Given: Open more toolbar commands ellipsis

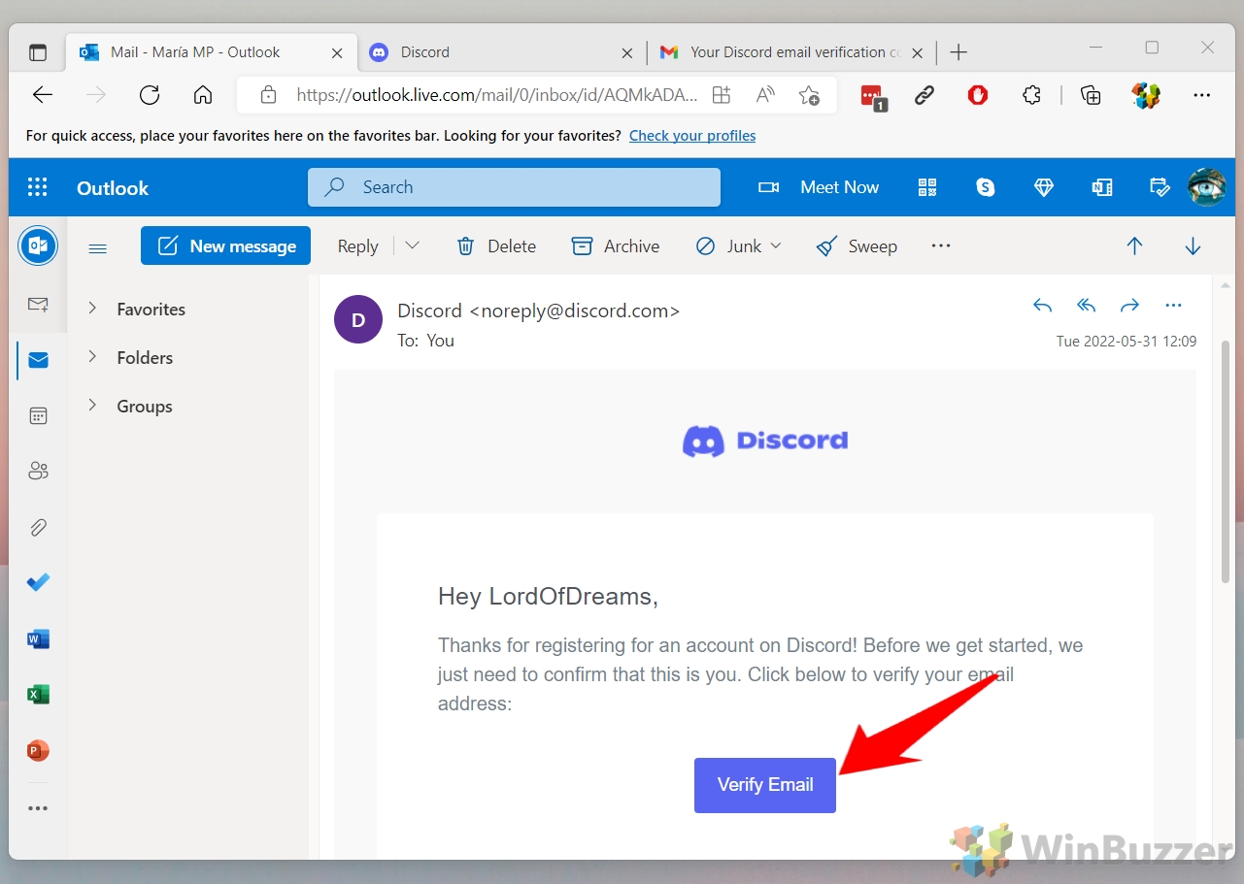Looking at the screenshot, I should point(940,246).
